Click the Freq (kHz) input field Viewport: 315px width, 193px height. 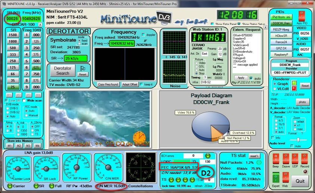[x=31, y=19]
